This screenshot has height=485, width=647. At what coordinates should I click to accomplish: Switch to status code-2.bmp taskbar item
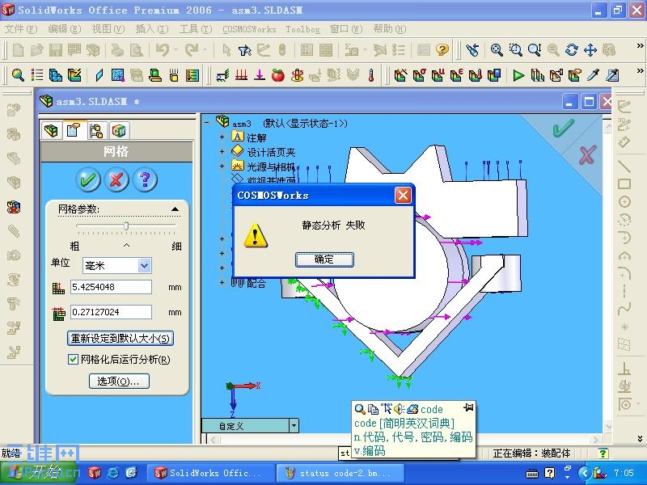(x=340, y=473)
